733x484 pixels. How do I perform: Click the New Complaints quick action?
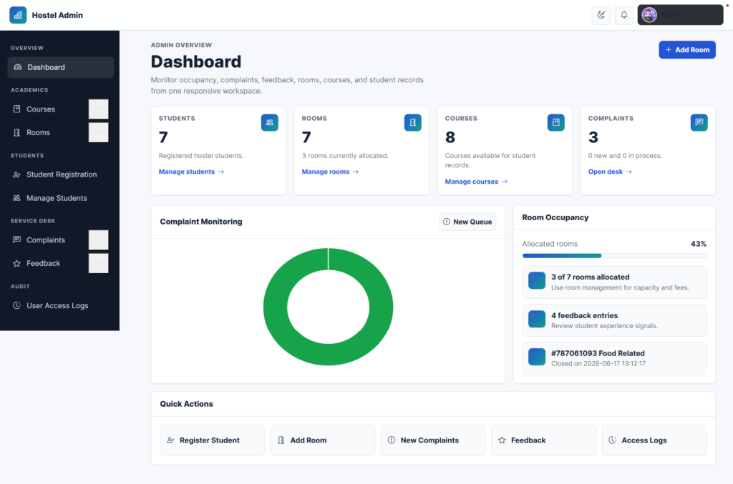point(433,440)
